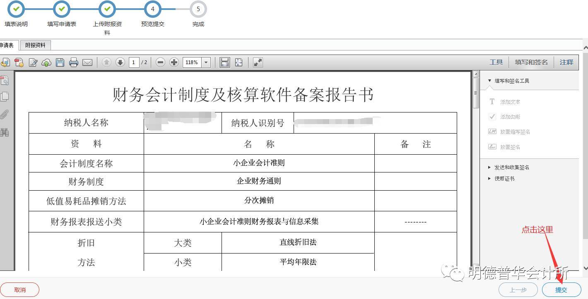Upload the file using the cloud icon
Viewport: 588px width, 299px height.
tap(46, 62)
